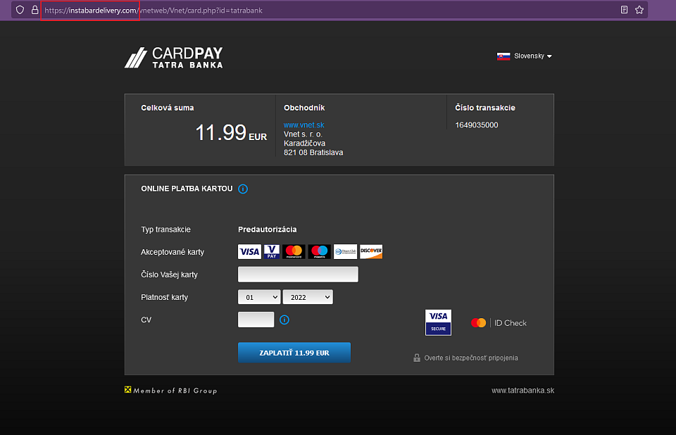Click the Visa card logo in accepted cards
Screen dimensions: 676x435
(249, 252)
